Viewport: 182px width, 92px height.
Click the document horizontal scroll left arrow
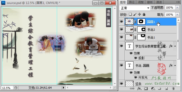67,88
